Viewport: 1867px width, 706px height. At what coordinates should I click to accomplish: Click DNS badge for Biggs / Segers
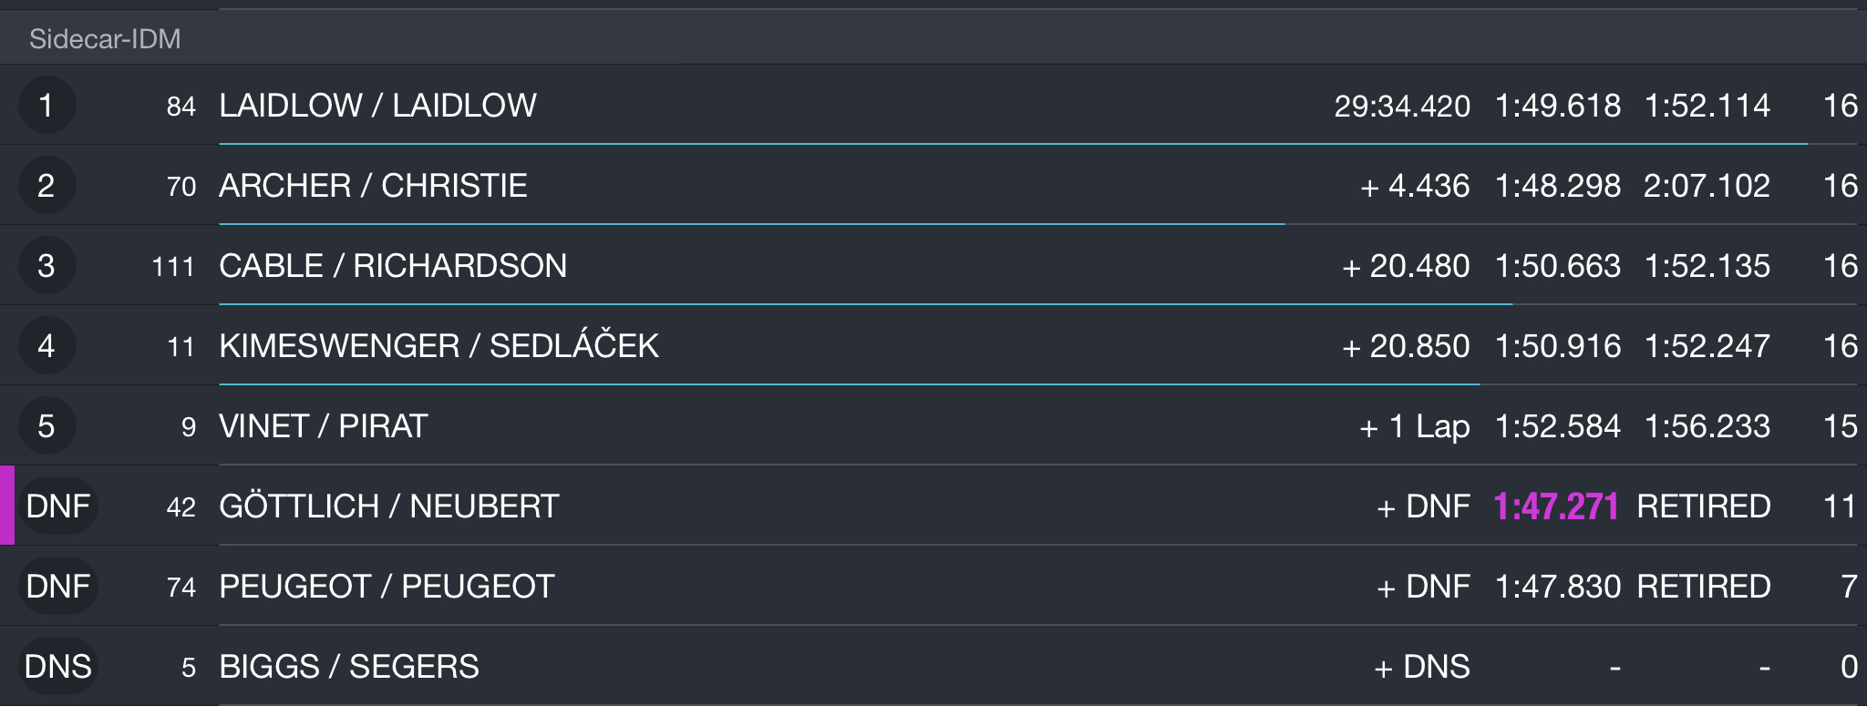(x=57, y=667)
